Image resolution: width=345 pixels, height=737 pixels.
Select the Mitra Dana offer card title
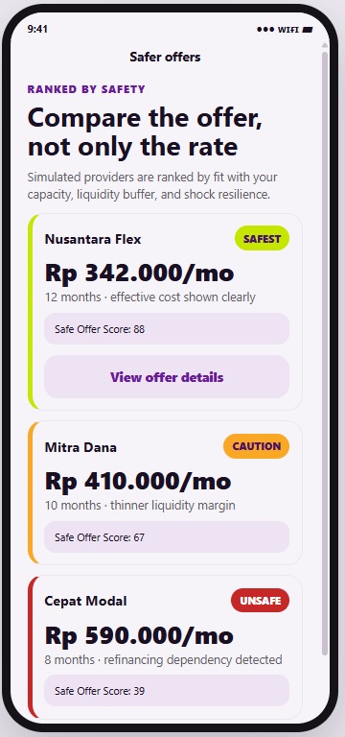[80, 447]
